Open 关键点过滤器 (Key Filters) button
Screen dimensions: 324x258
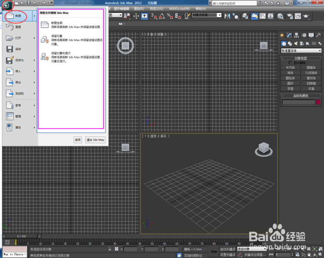click(x=255, y=255)
